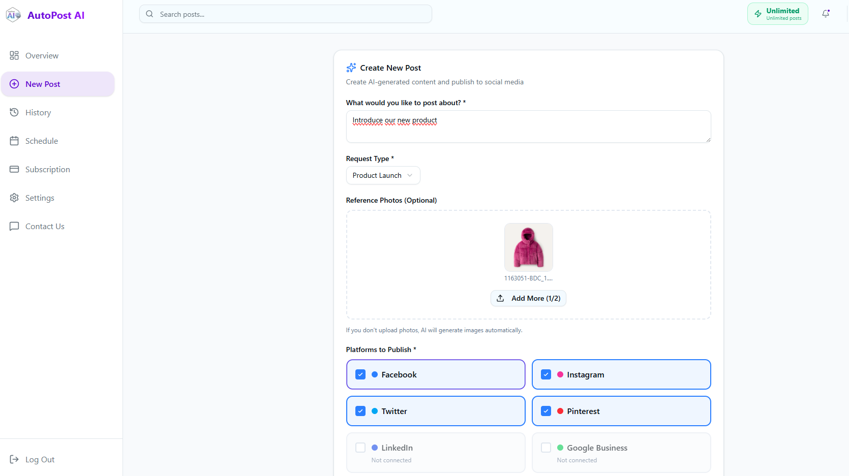The width and height of the screenshot is (849, 476).
Task: Click the Subscription card icon
Action: tap(14, 169)
